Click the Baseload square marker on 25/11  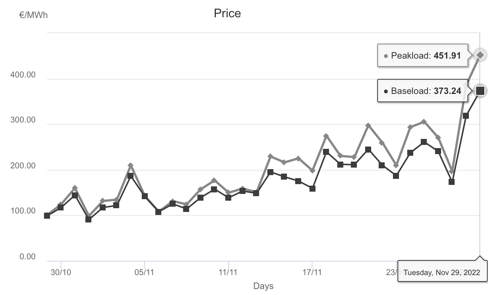point(424,142)
